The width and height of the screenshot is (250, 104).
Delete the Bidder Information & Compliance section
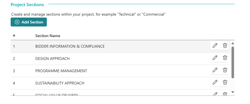coord(225,45)
